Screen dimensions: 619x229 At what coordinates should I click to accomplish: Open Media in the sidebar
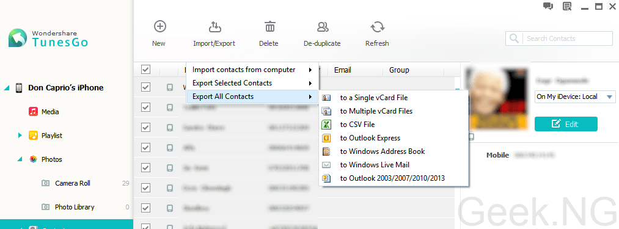50,112
